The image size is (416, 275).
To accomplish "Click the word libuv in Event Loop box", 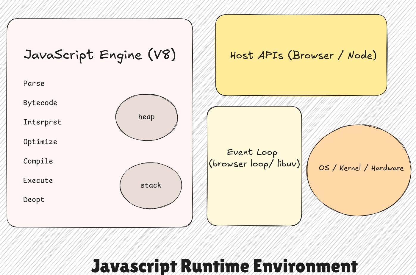I will coord(287,164).
